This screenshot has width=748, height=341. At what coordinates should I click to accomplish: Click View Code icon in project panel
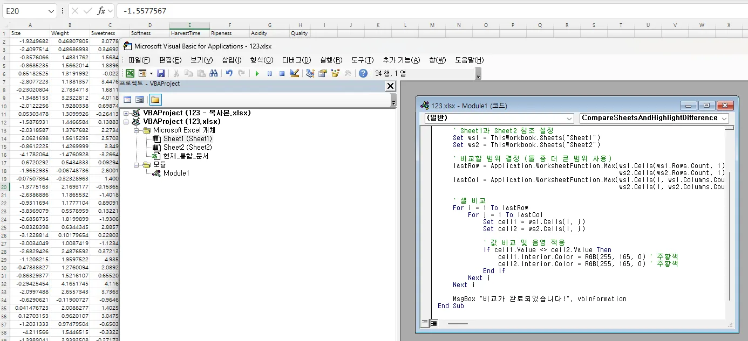[128, 100]
